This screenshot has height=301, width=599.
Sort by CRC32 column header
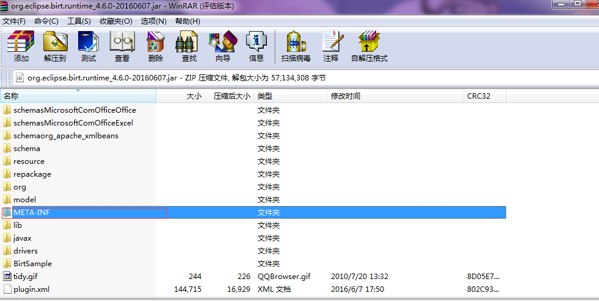click(484, 96)
